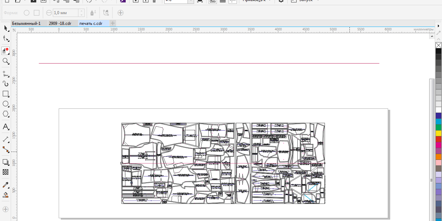Select the Zoom magnifier tool

click(6, 61)
